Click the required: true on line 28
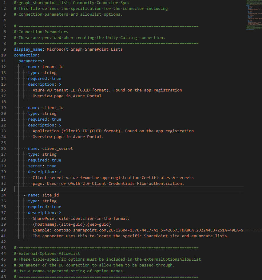262x280 pixels. pos(45,160)
